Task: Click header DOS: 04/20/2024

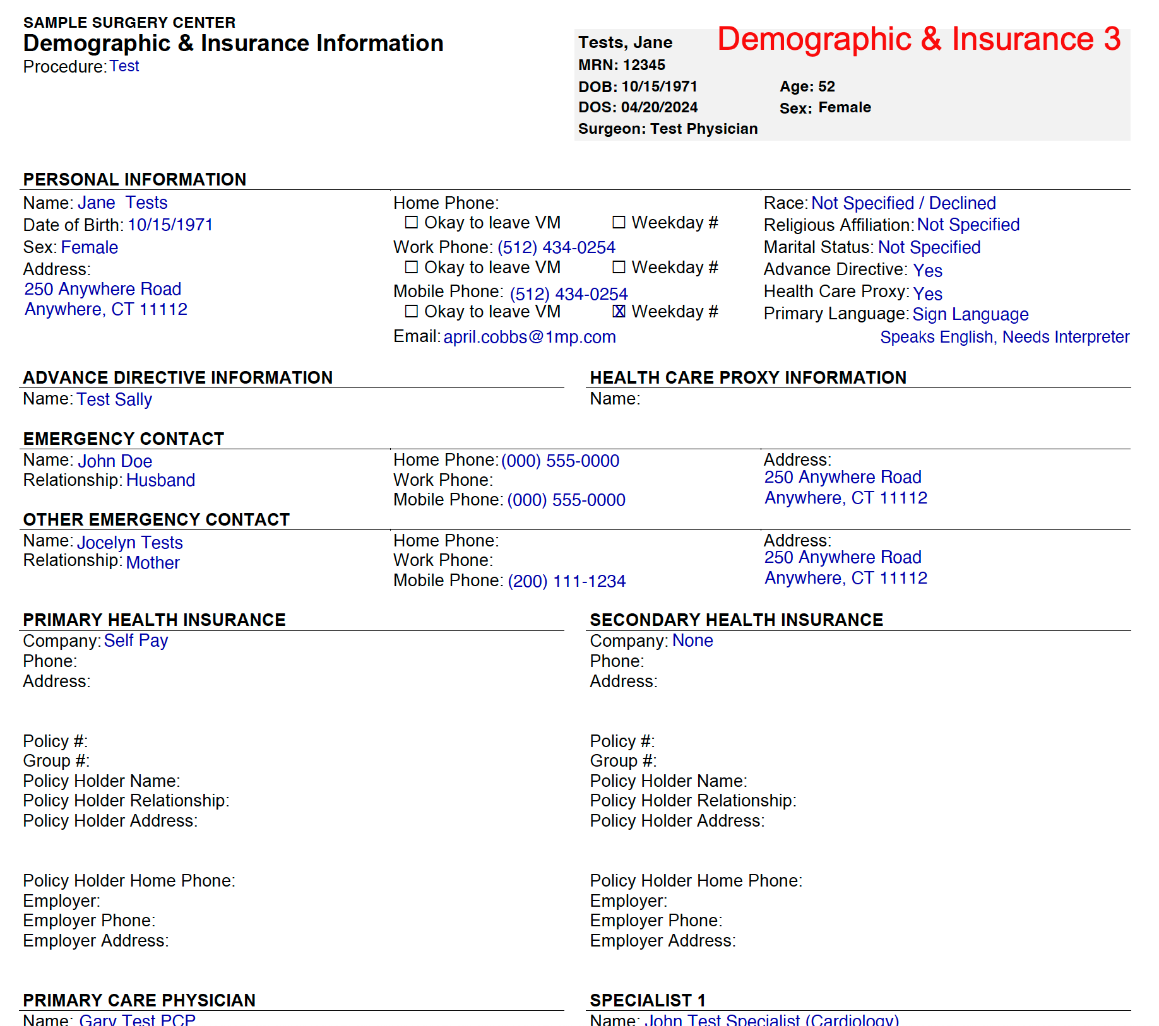Action: [x=638, y=107]
